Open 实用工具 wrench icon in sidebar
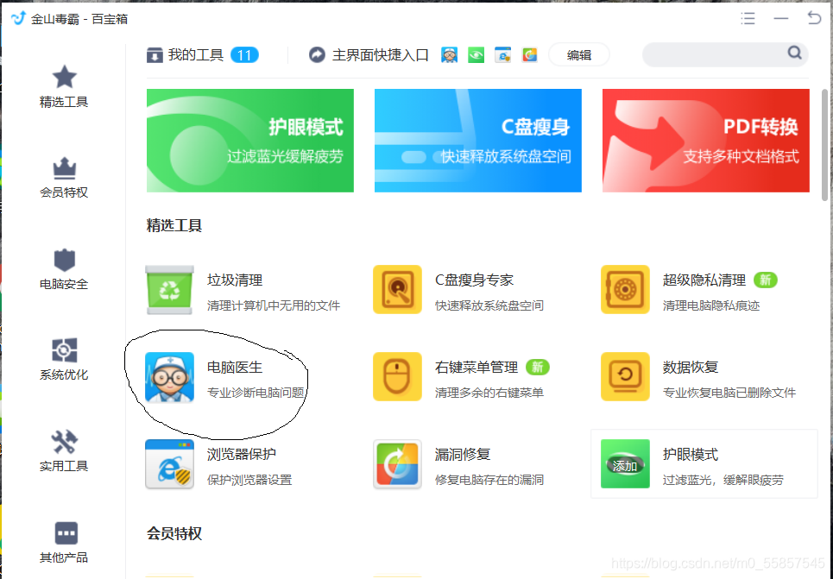Viewport: 833px width, 579px height. coord(64,442)
